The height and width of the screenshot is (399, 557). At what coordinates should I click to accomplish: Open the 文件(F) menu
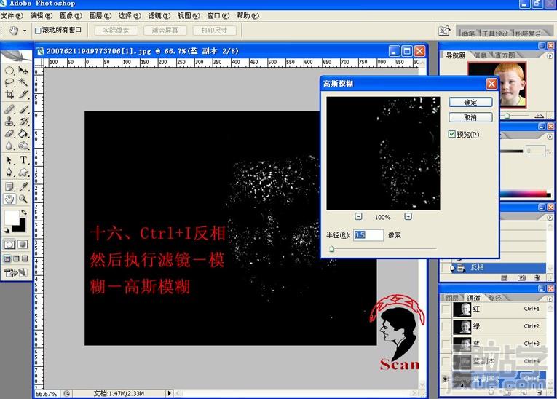(x=12, y=15)
